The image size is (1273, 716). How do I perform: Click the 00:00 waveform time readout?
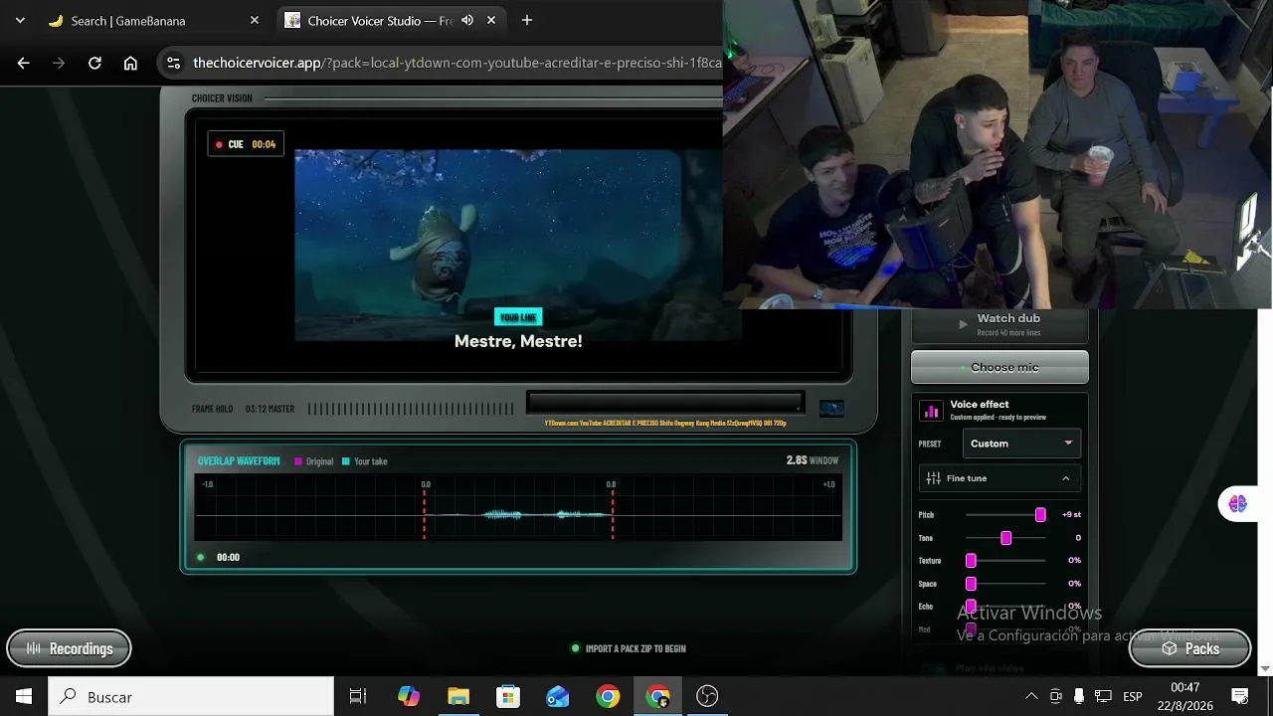coord(229,557)
